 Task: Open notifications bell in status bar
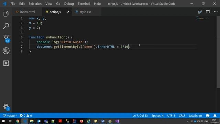[215, 116]
